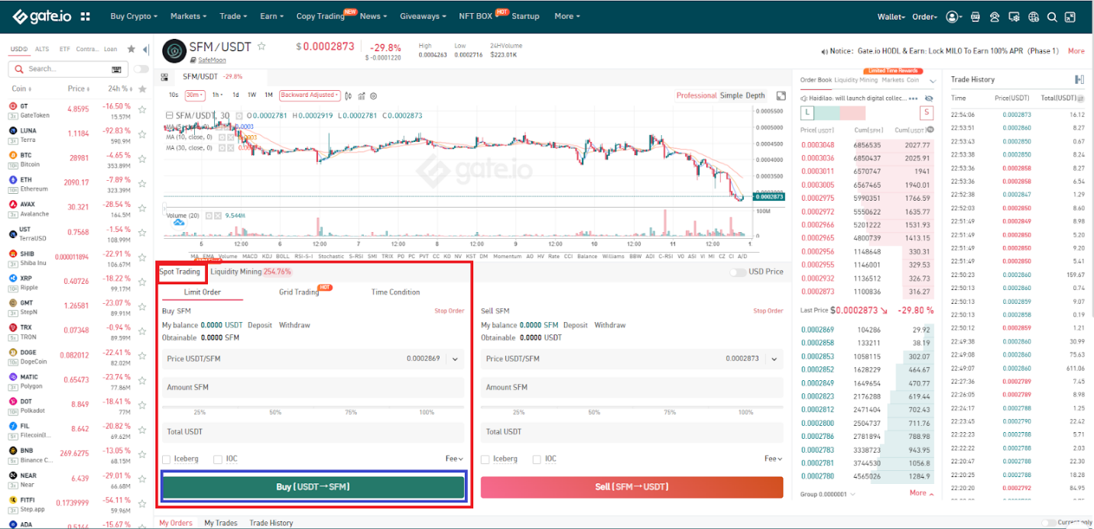
Task: Open the Buy Crypto dropdown menu
Action: pyautogui.click(x=134, y=16)
